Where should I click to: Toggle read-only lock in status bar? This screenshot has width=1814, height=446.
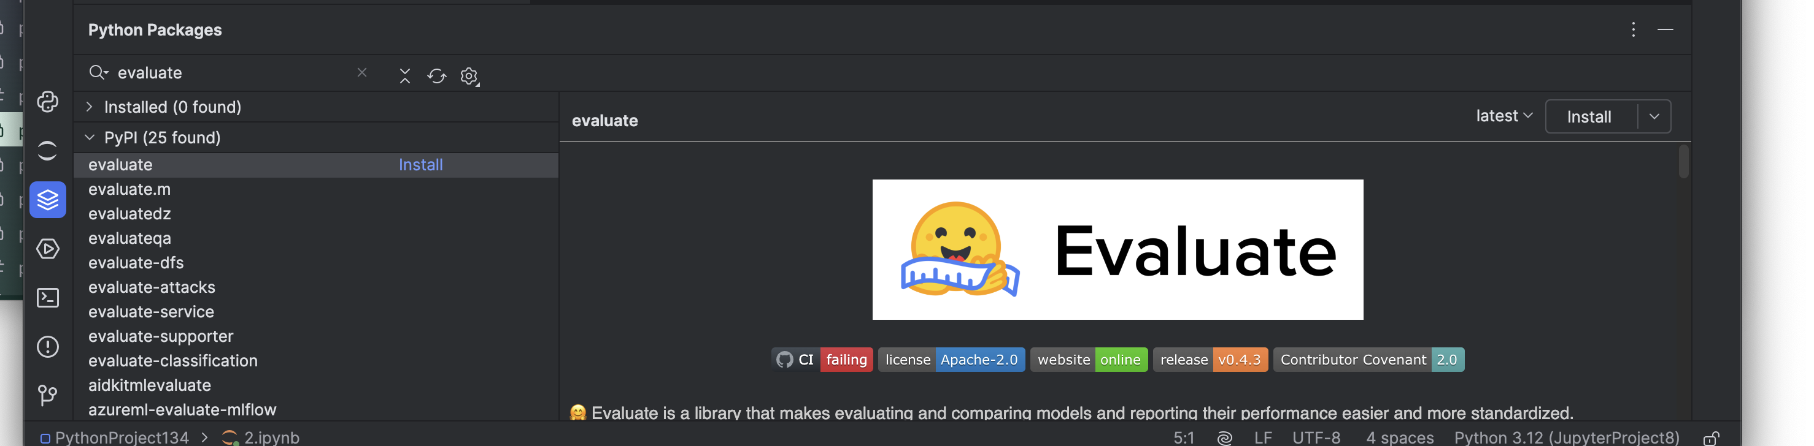coord(1711,438)
